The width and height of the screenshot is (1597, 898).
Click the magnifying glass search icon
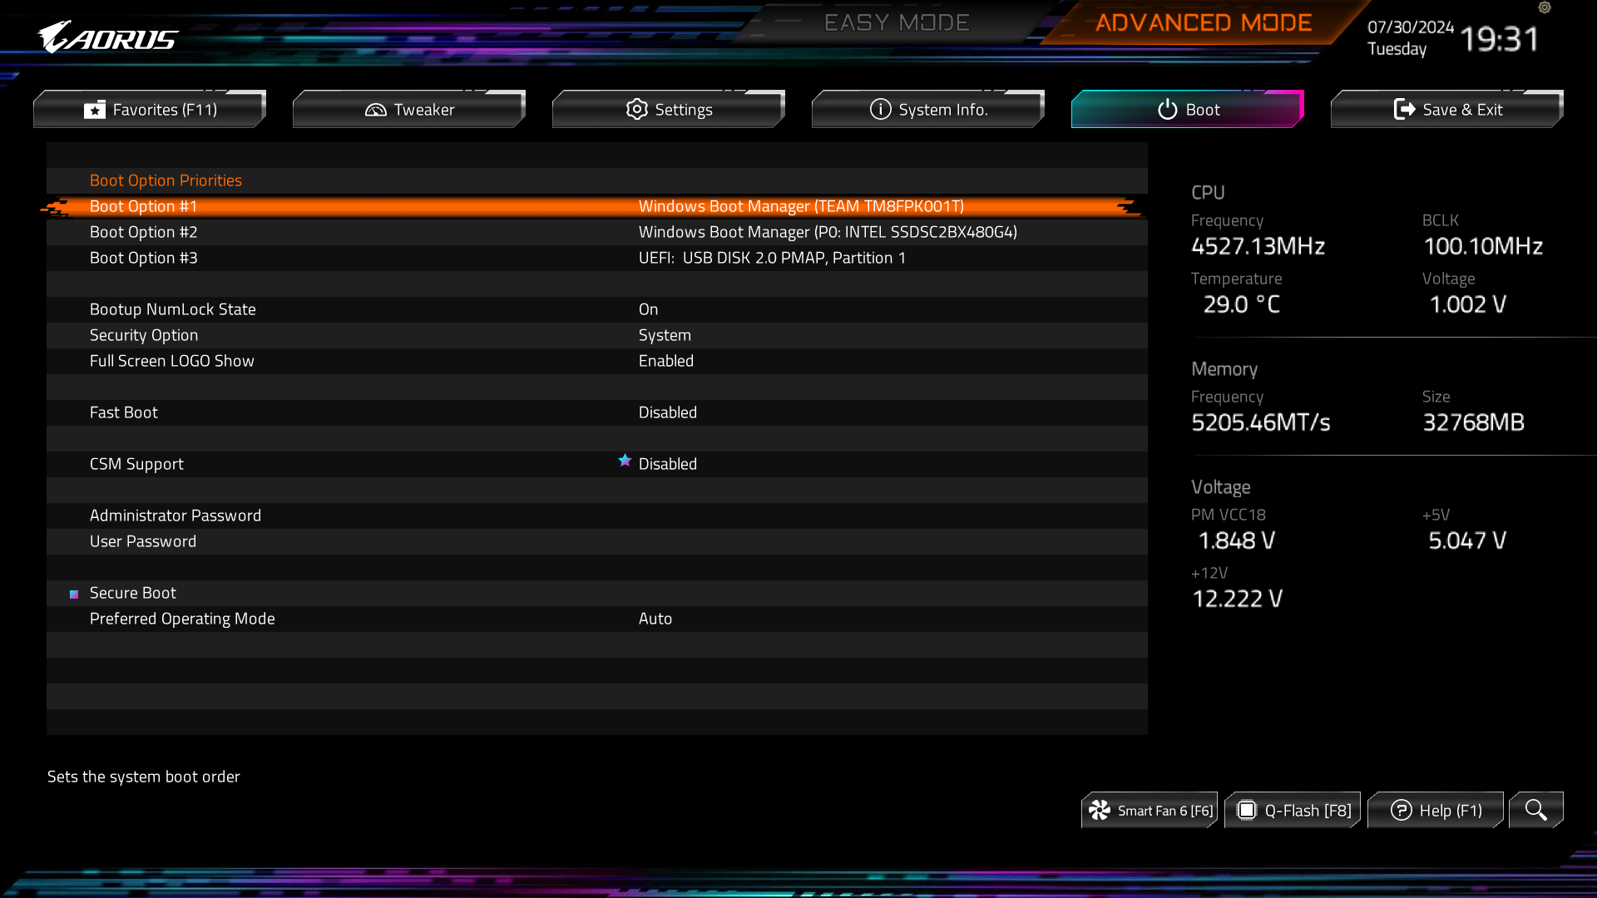1535,810
